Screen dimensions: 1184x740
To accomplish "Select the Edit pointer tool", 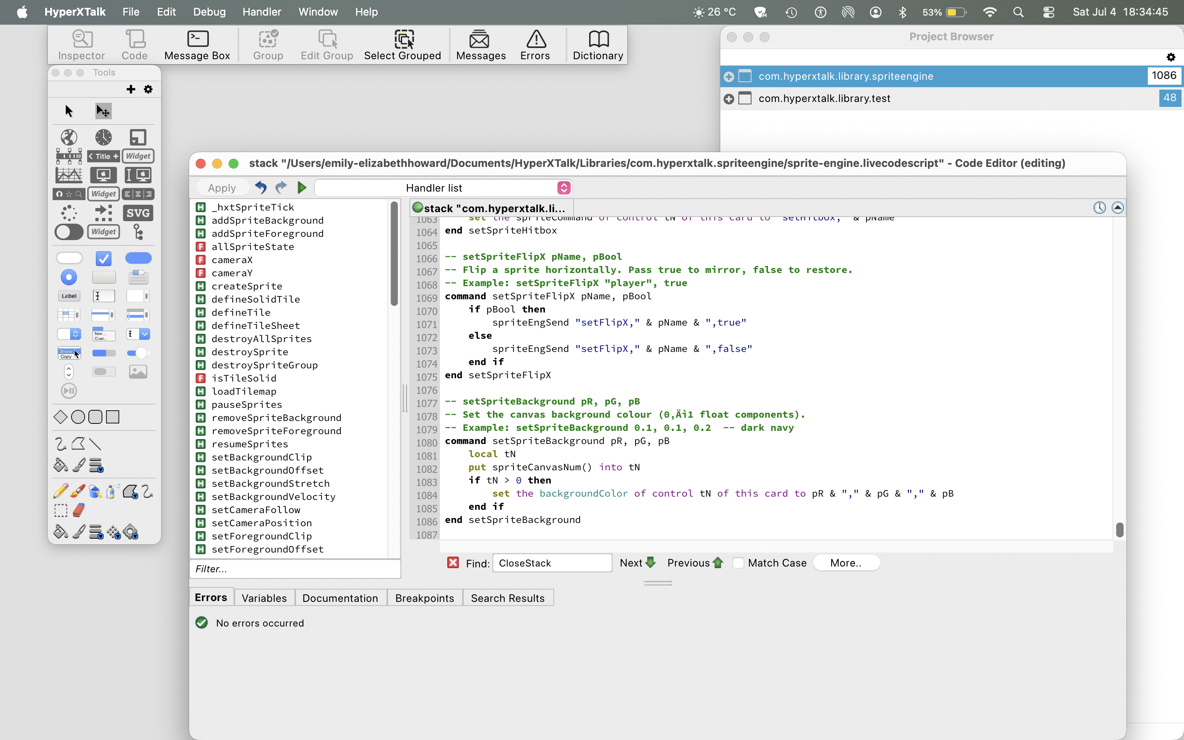I will [x=103, y=111].
